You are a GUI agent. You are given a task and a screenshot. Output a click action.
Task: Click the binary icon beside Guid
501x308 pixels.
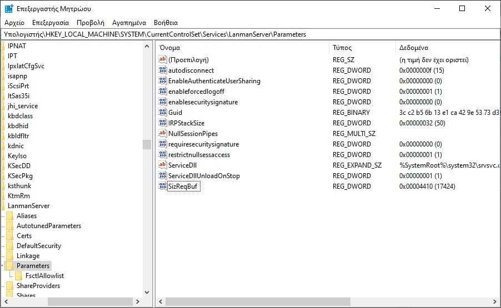point(163,112)
